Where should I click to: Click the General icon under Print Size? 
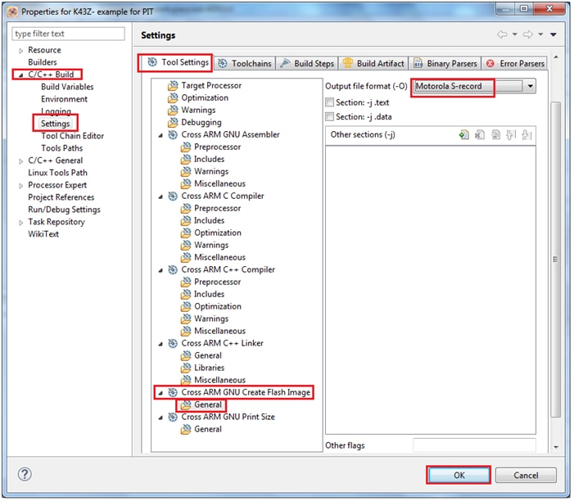tap(186, 429)
